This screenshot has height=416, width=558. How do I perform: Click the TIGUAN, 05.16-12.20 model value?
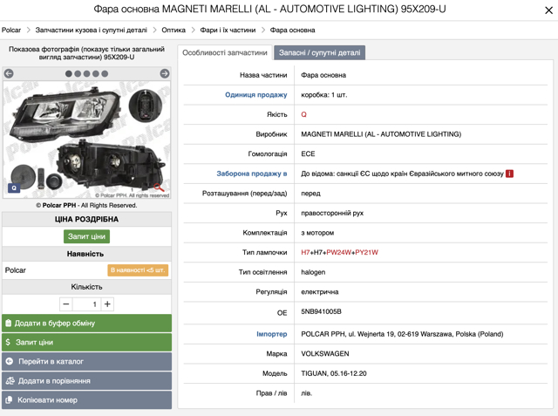334,373
